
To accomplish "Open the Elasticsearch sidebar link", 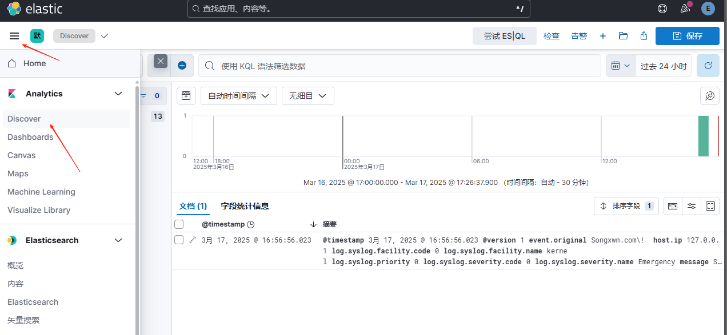I will (33, 302).
